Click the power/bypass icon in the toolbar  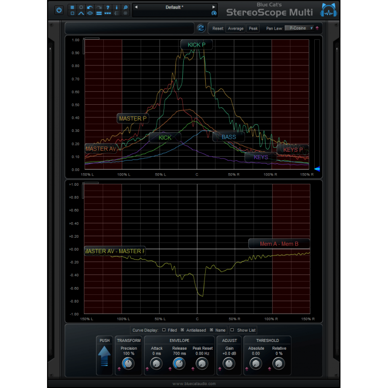(58, 9)
